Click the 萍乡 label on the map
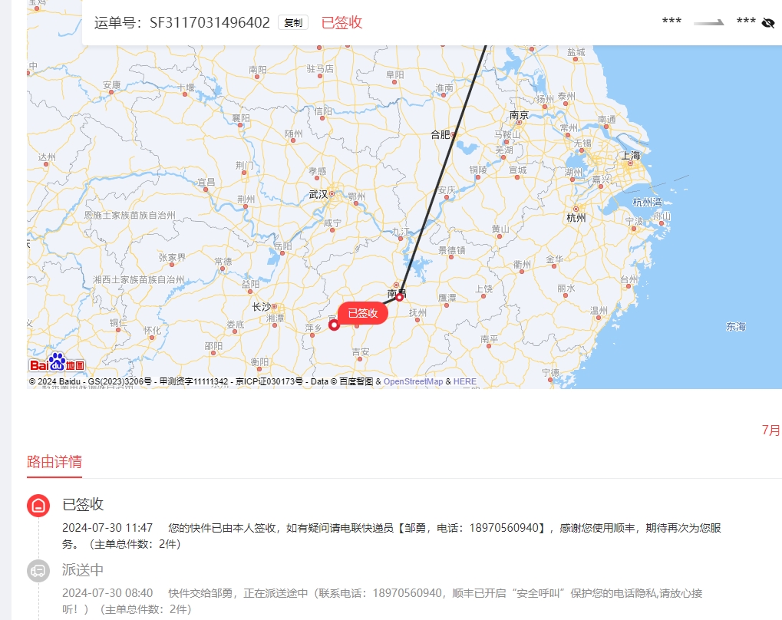782x620 pixels. (313, 328)
